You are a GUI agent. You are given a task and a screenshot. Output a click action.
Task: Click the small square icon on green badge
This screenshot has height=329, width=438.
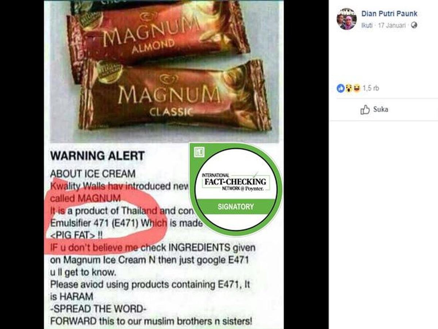[x=199, y=152]
